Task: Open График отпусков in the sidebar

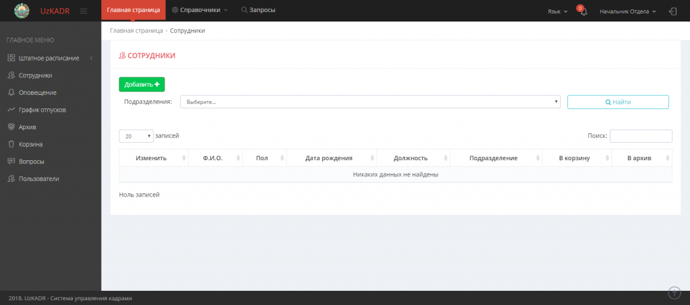Action: point(42,110)
